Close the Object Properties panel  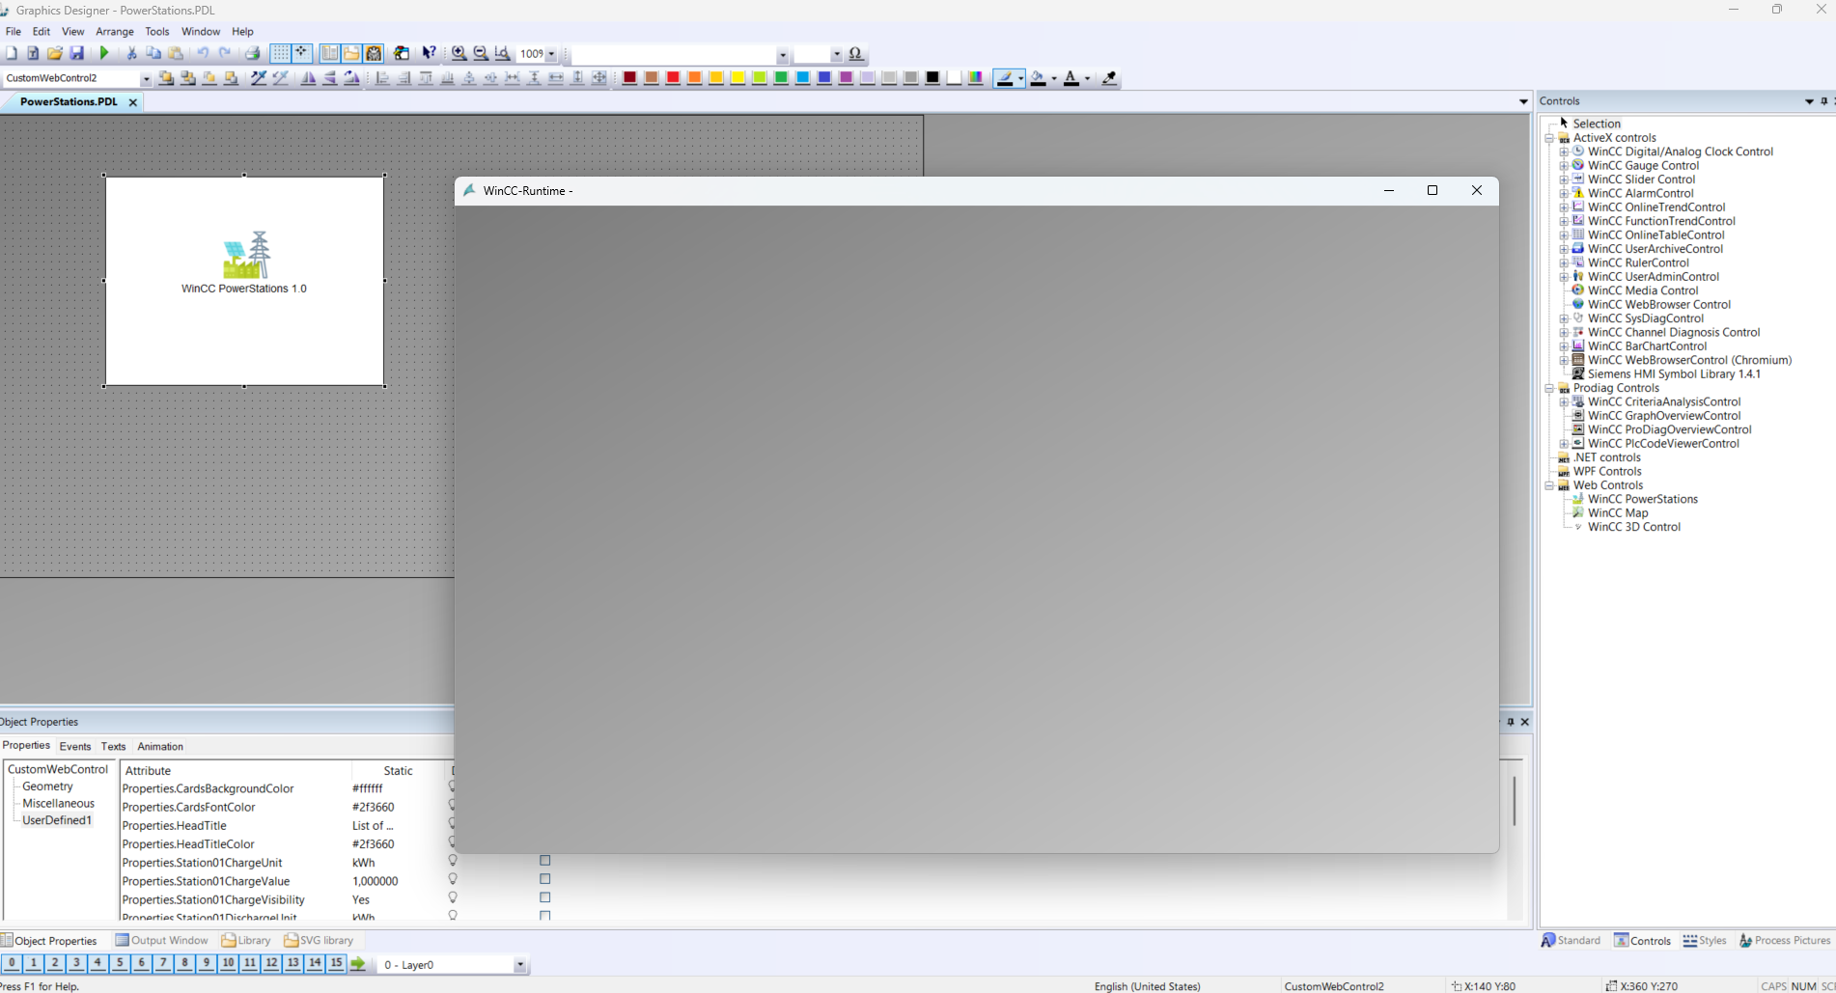[x=1525, y=722]
